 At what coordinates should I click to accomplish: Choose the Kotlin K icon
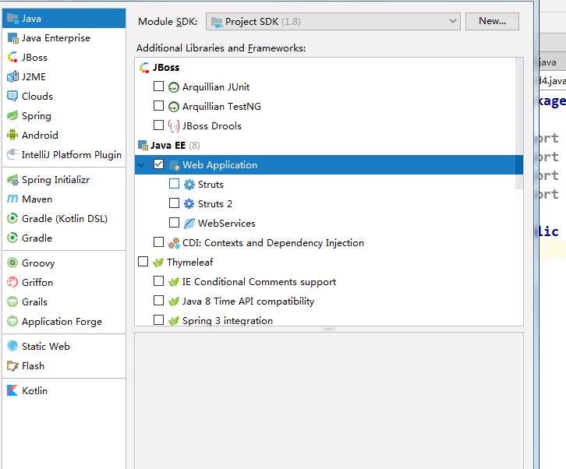coord(12,391)
